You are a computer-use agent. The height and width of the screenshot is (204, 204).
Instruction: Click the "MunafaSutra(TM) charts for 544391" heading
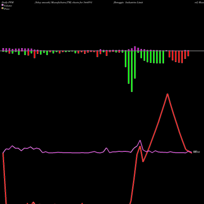pyautogui.click(x=72, y=2)
